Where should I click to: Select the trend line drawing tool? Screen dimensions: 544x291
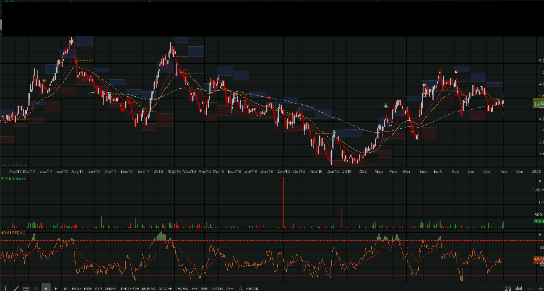point(15,289)
